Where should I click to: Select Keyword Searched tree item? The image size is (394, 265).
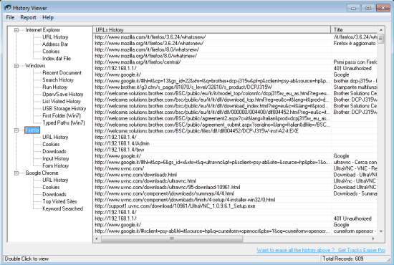[62, 208]
